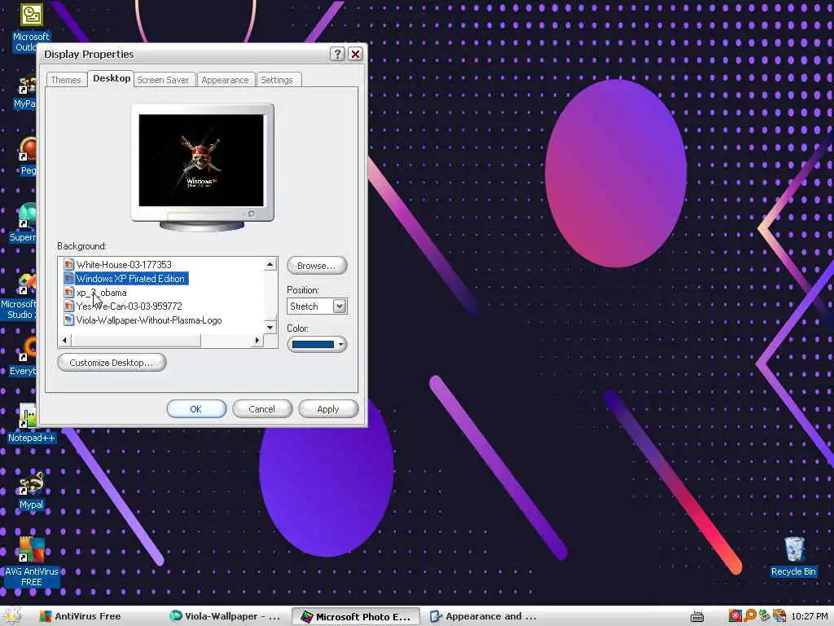Click the Customize Desktop... button
The image size is (834, 626).
pyautogui.click(x=111, y=363)
